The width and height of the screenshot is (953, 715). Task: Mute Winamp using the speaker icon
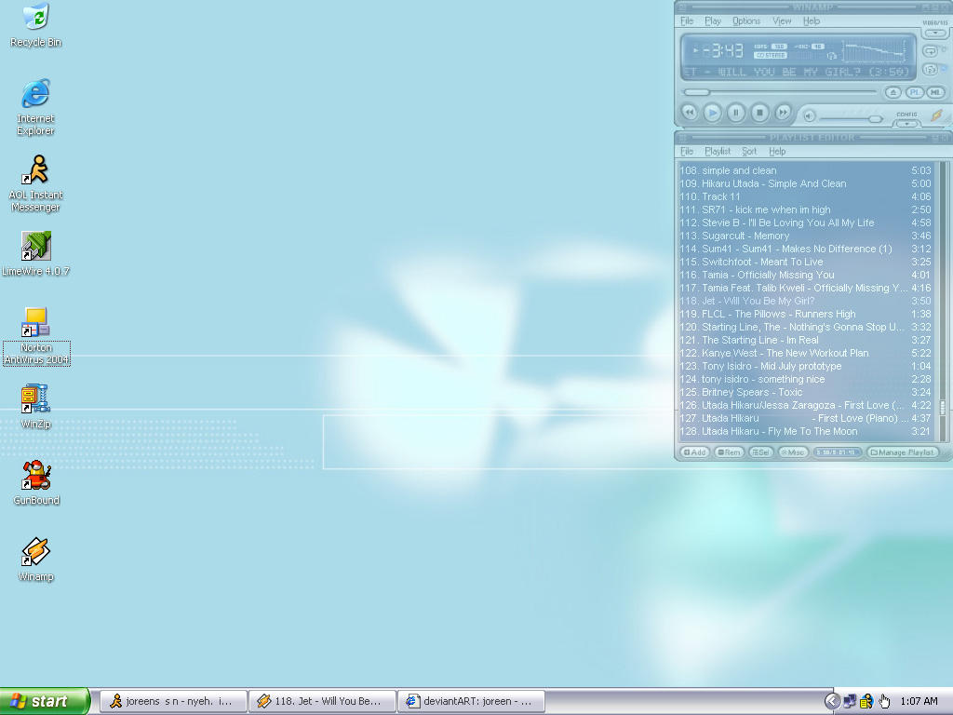coord(809,115)
